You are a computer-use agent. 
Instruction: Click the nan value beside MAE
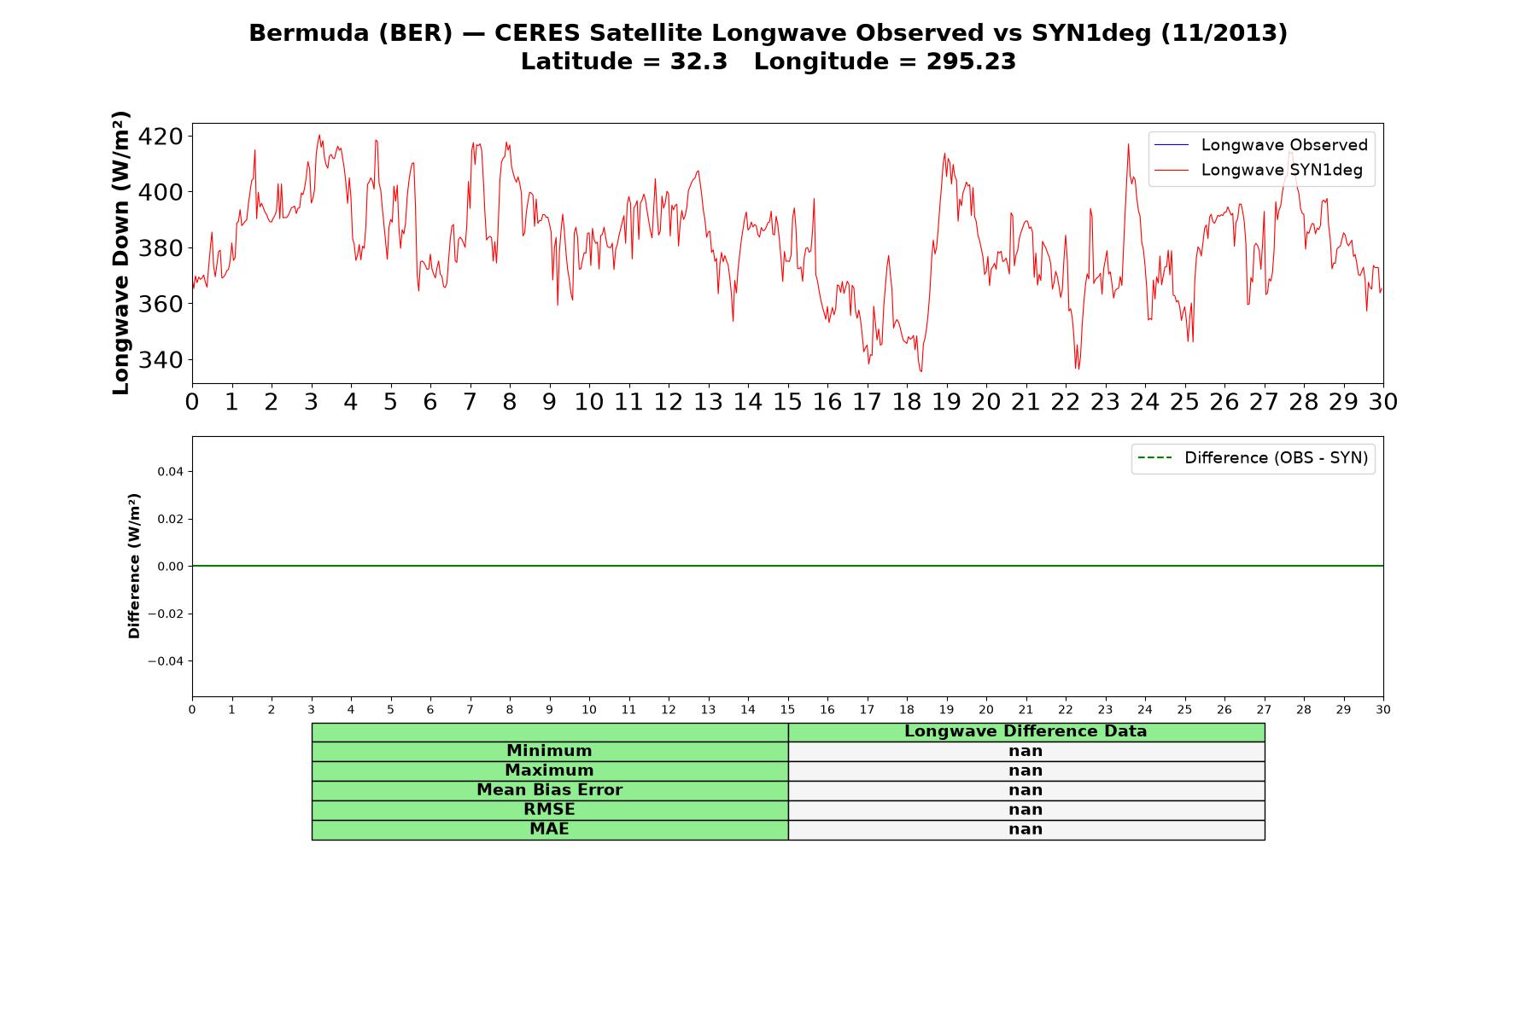tap(1026, 829)
